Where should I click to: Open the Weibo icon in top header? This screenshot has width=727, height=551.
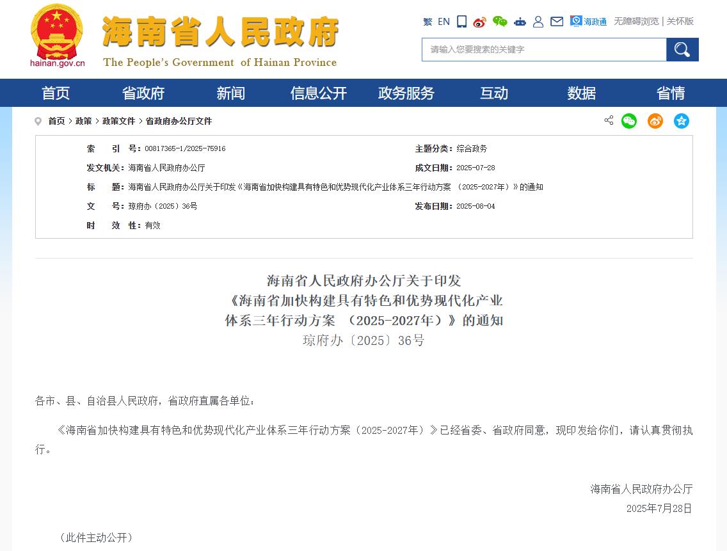click(480, 22)
